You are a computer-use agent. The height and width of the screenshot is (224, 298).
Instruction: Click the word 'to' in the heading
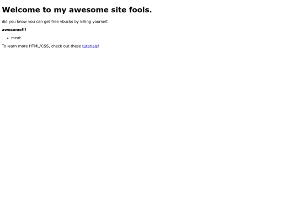tap(47, 10)
